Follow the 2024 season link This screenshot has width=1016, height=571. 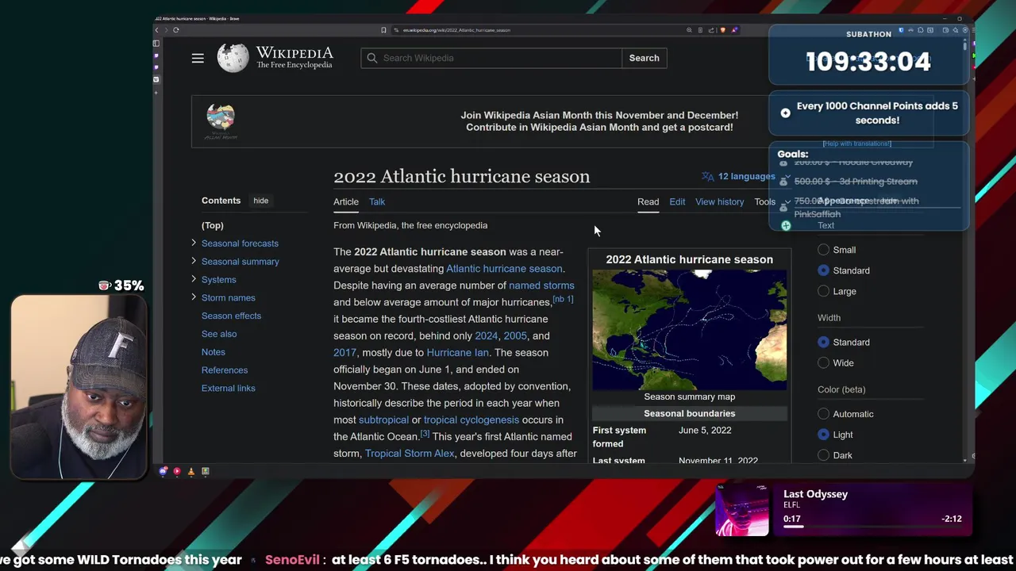tap(486, 335)
